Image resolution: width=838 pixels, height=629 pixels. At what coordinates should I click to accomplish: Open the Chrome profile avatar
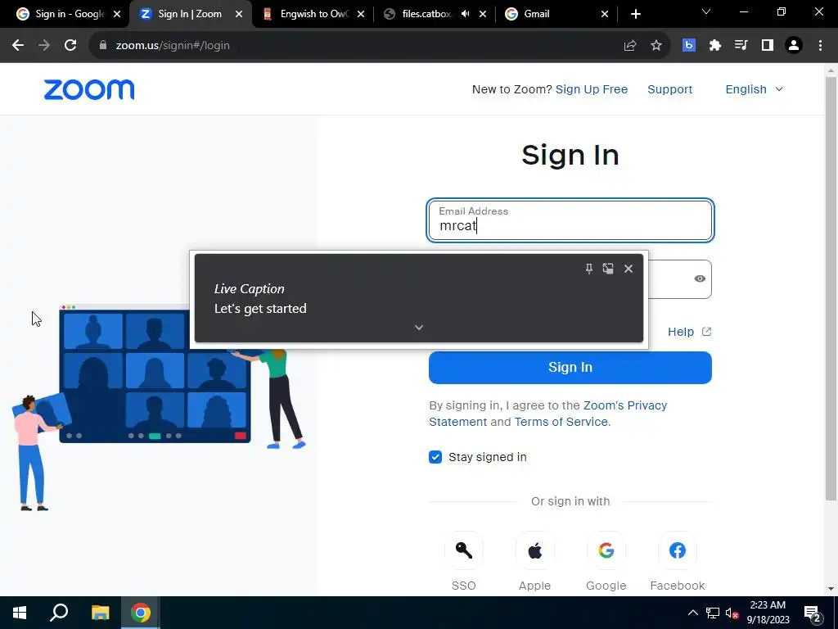794,46
